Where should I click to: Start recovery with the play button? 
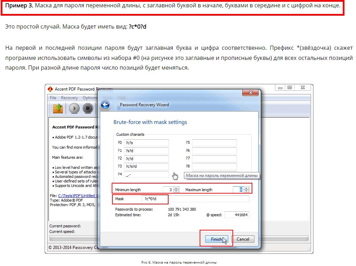(74, 108)
